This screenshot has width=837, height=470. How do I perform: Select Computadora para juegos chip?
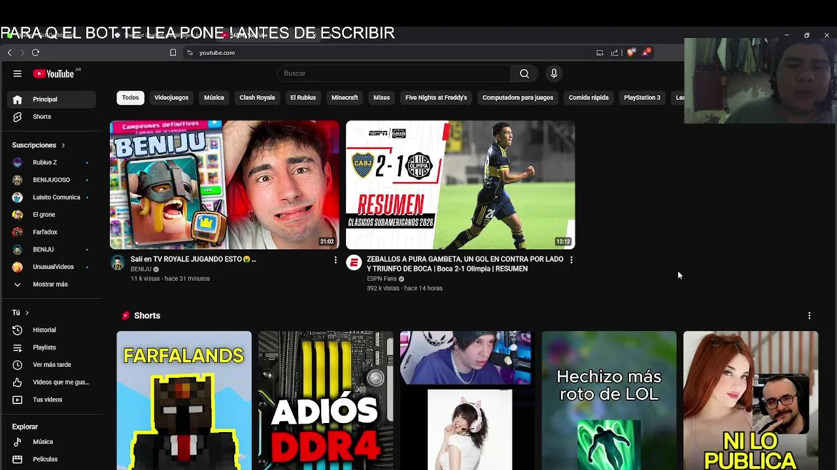tap(518, 98)
